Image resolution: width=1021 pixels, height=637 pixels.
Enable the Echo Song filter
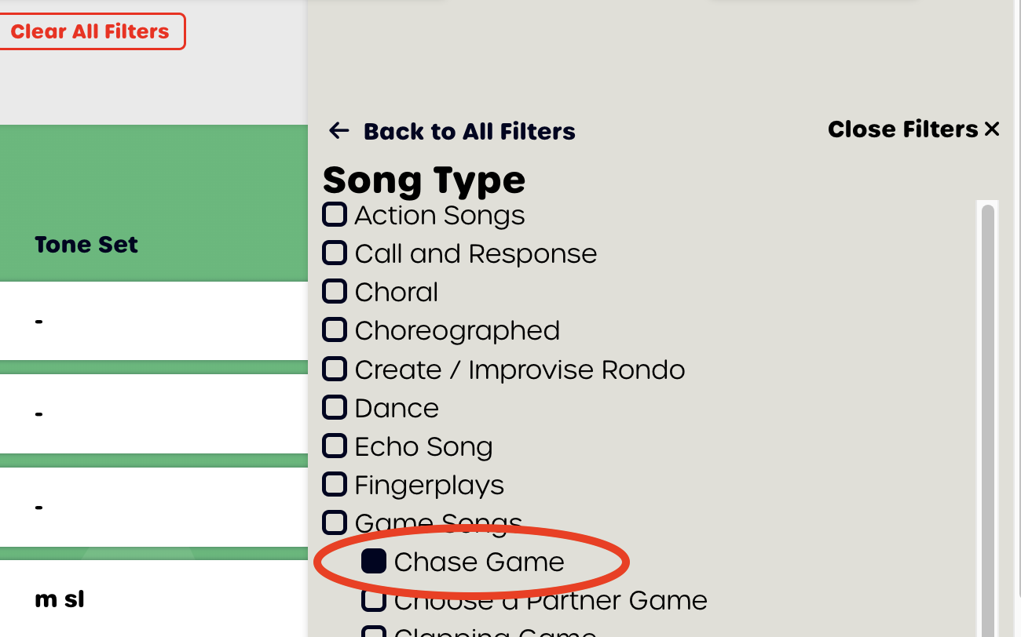click(x=335, y=446)
